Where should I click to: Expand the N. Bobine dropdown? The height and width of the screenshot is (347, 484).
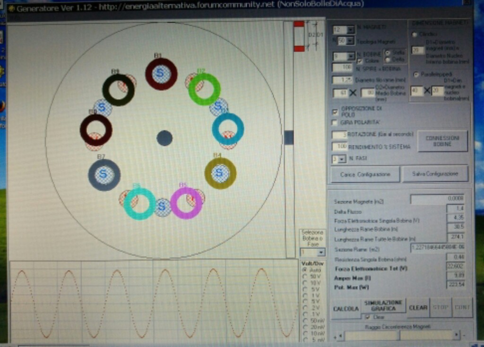click(x=350, y=57)
